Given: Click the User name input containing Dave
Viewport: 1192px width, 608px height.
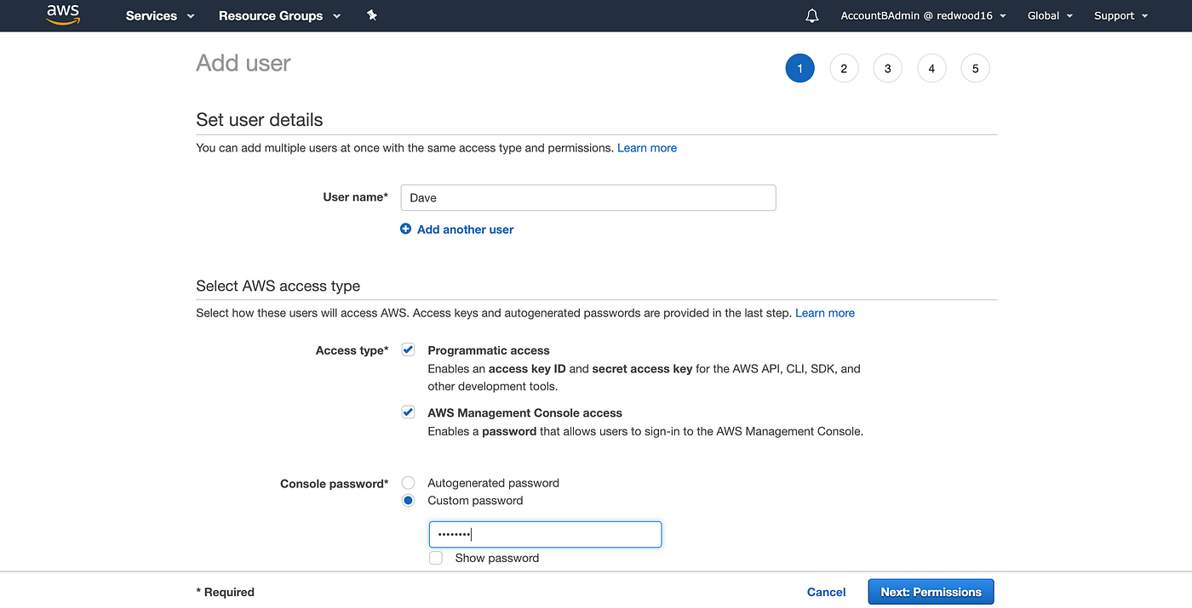Looking at the screenshot, I should [x=587, y=197].
